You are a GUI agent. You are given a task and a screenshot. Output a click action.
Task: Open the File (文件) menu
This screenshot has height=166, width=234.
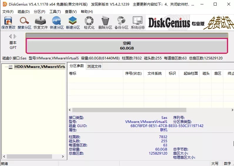click(x=8, y=12)
